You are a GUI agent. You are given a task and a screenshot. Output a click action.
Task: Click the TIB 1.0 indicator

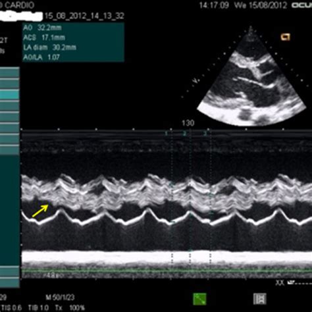38,307
